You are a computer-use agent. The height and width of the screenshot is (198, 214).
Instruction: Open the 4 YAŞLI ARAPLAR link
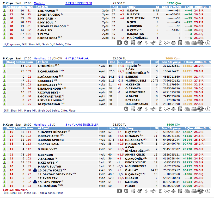[x=77, y=59]
